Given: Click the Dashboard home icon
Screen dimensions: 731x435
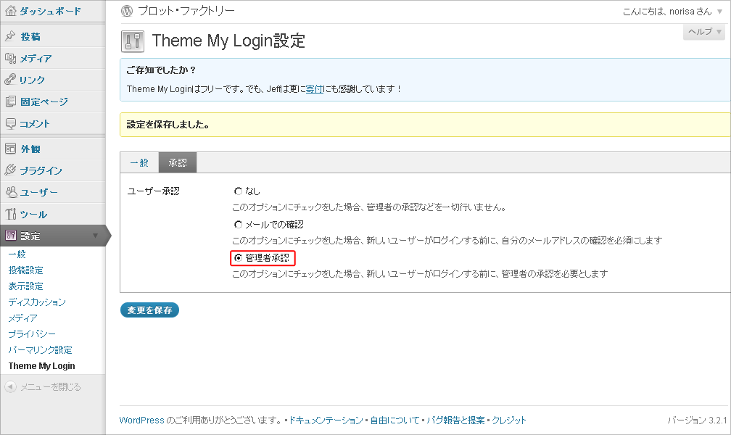Looking at the screenshot, I should click(10, 11).
